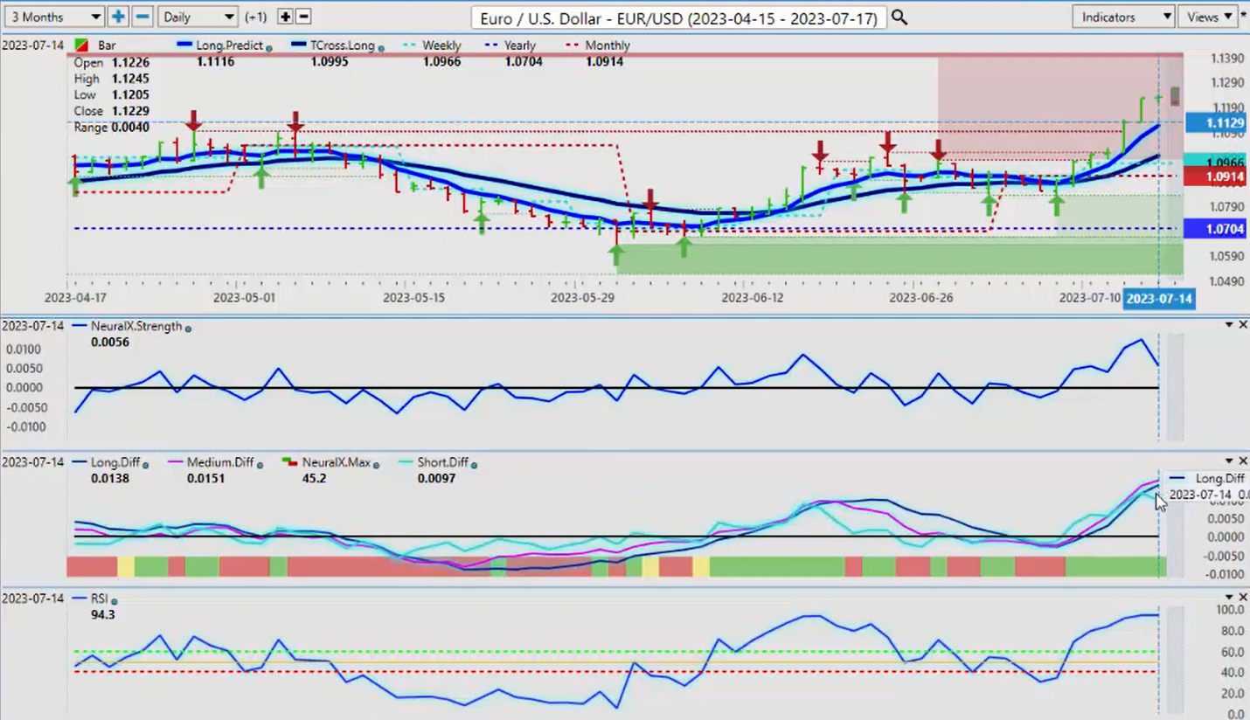The width and height of the screenshot is (1250, 720).
Task: Click the Open value 1.1226
Action: click(130, 63)
